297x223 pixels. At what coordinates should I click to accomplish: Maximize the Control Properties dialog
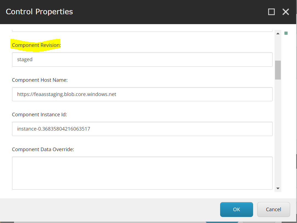pyautogui.click(x=271, y=12)
